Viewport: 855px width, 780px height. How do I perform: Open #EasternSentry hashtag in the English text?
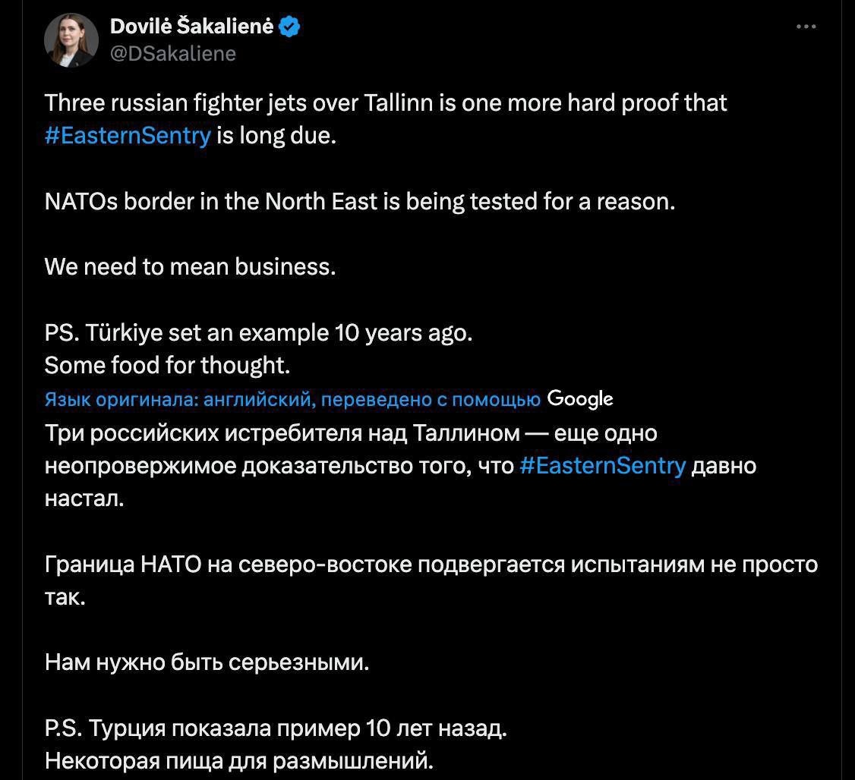(128, 136)
